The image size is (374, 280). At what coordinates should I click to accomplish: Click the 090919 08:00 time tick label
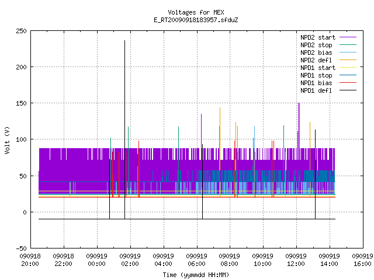point(230,260)
